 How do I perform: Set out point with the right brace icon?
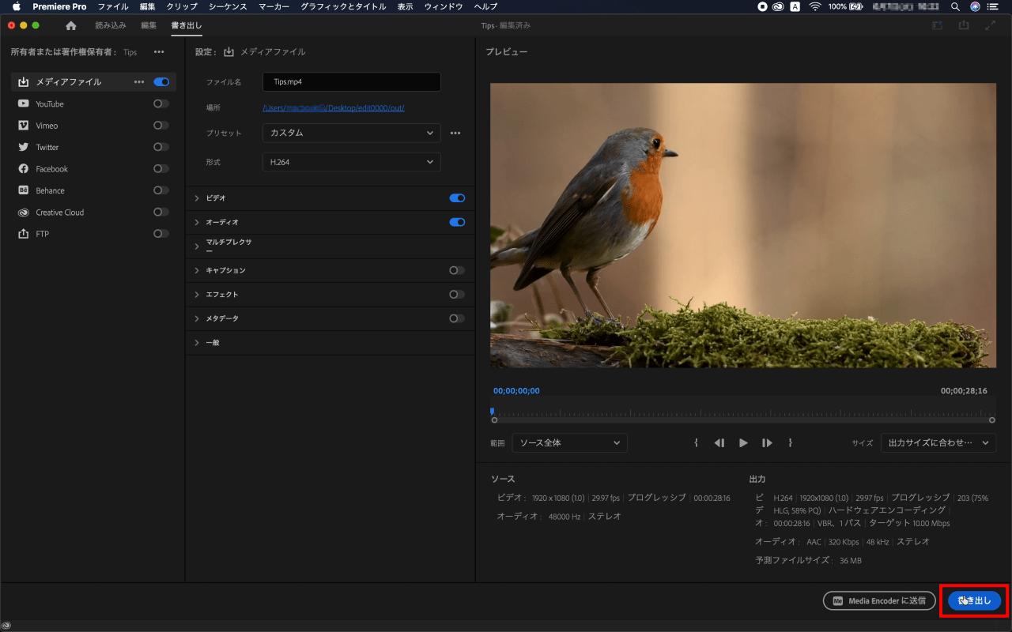coord(790,443)
